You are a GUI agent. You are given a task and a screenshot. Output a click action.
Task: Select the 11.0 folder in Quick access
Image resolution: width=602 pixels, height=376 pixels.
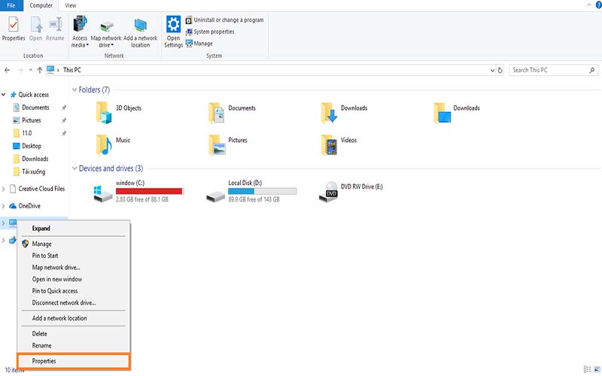point(26,133)
